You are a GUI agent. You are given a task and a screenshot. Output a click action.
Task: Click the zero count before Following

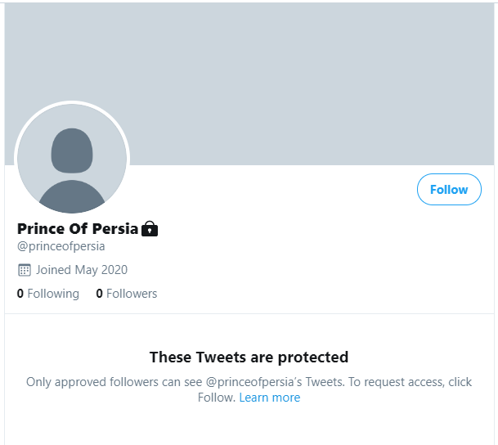[x=20, y=294]
